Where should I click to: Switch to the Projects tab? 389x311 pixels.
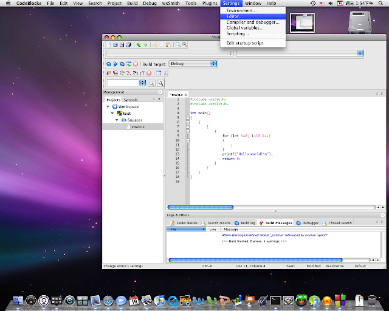click(114, 100)
